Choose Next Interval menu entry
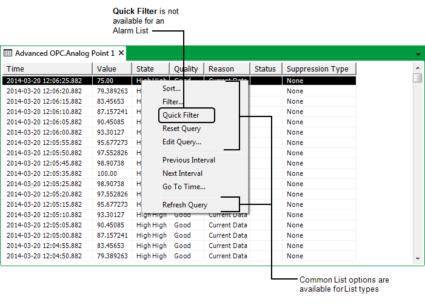The width and height of the screenshot is (425, 305). tap(182, 173)
